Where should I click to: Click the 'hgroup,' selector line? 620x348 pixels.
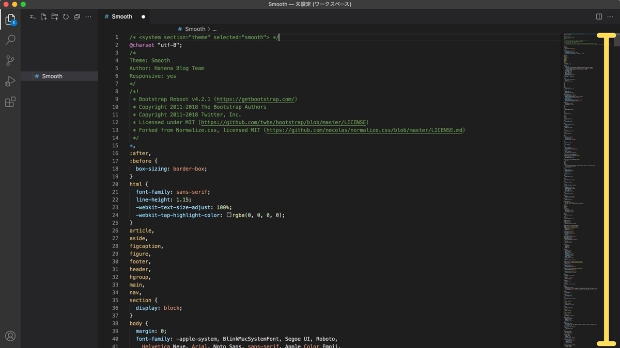tap(140, 277)
